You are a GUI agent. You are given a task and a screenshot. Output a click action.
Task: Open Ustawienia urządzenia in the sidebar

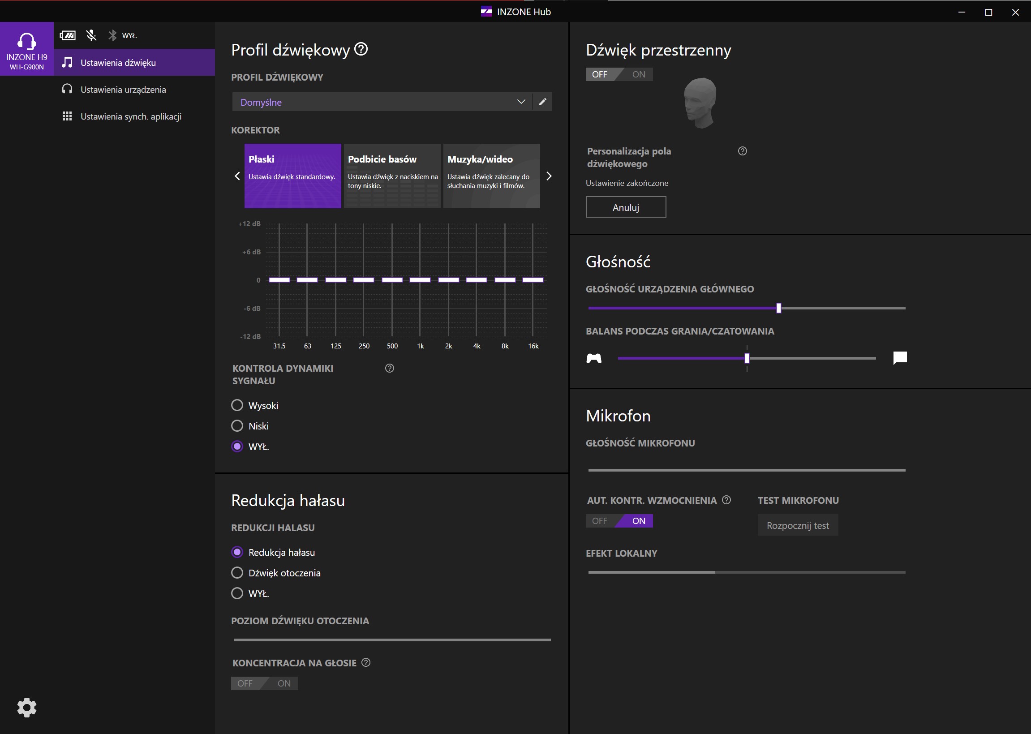pyautogui.click(x=123, y=90)
